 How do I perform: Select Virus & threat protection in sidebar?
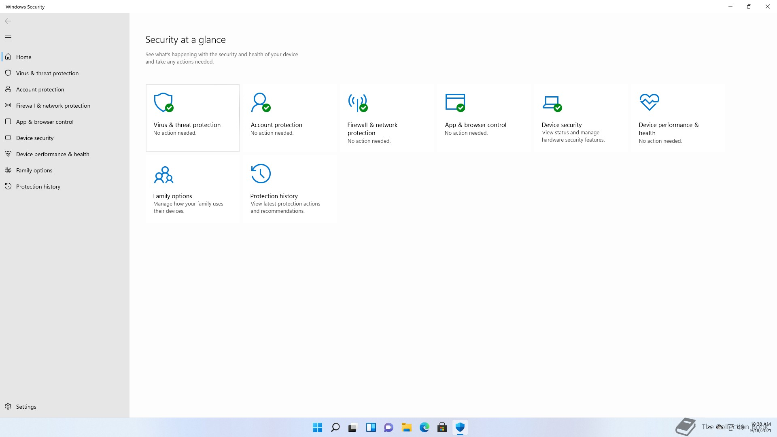point(47,73)
